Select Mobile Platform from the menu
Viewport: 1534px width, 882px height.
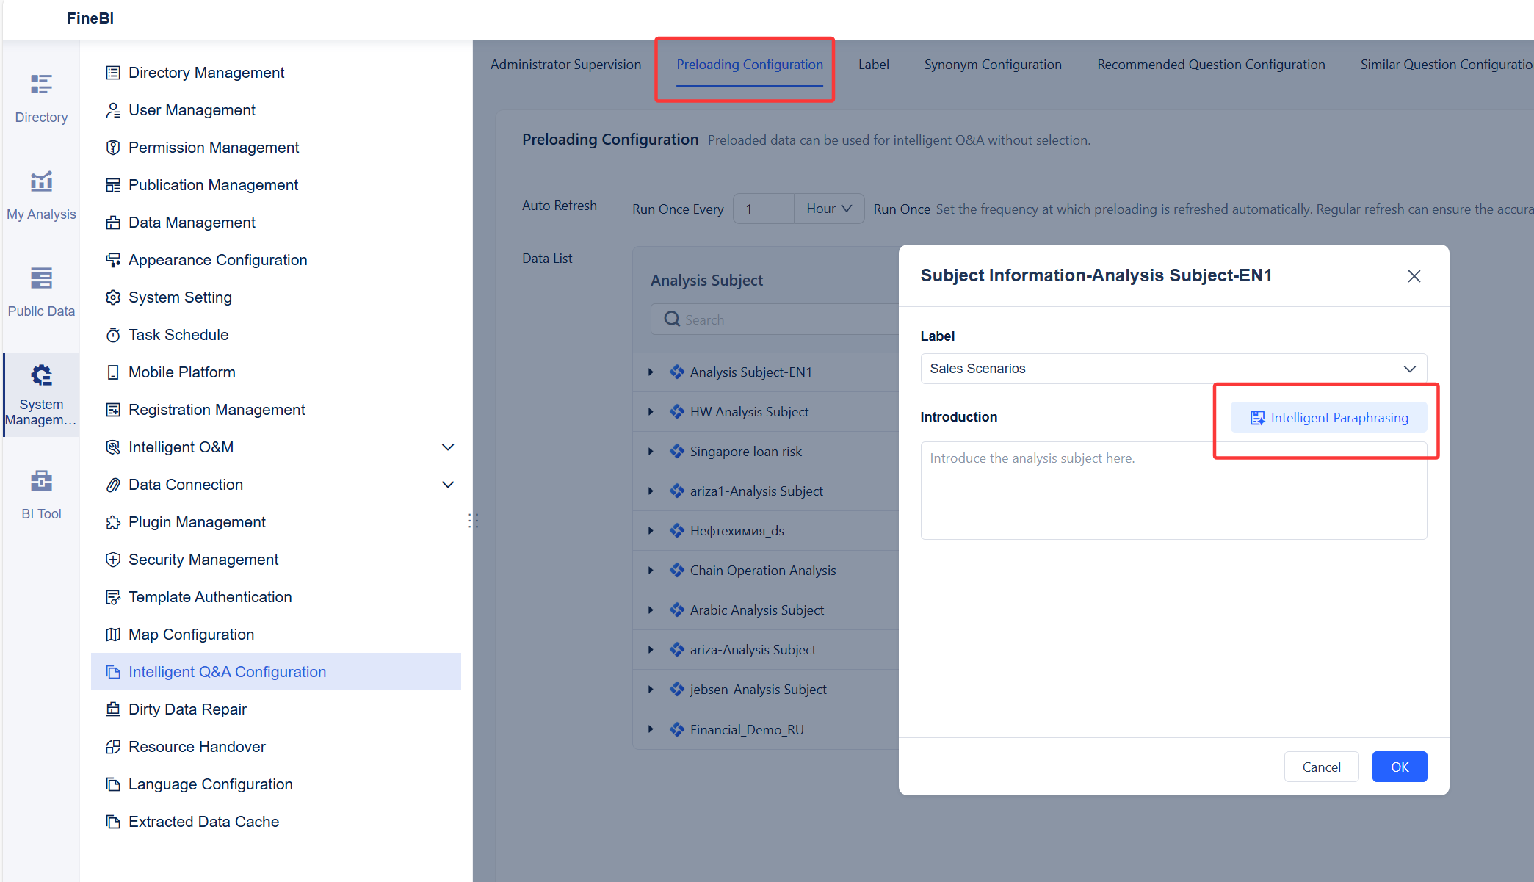[181, 372]
